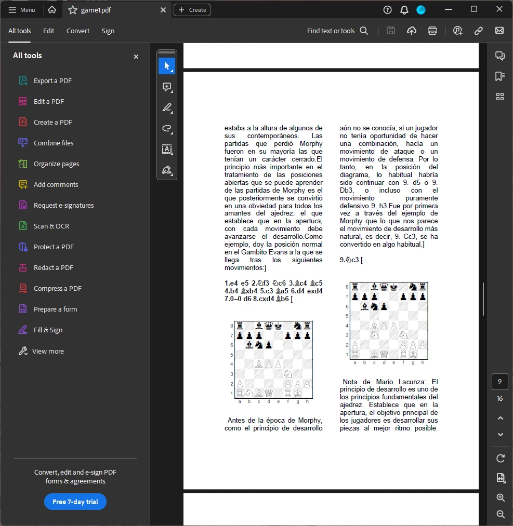Viewport: 513px width, 526px height.
Task: Open Protect a PDF tool
Action: pyautogui.click(x=46, y=247)
